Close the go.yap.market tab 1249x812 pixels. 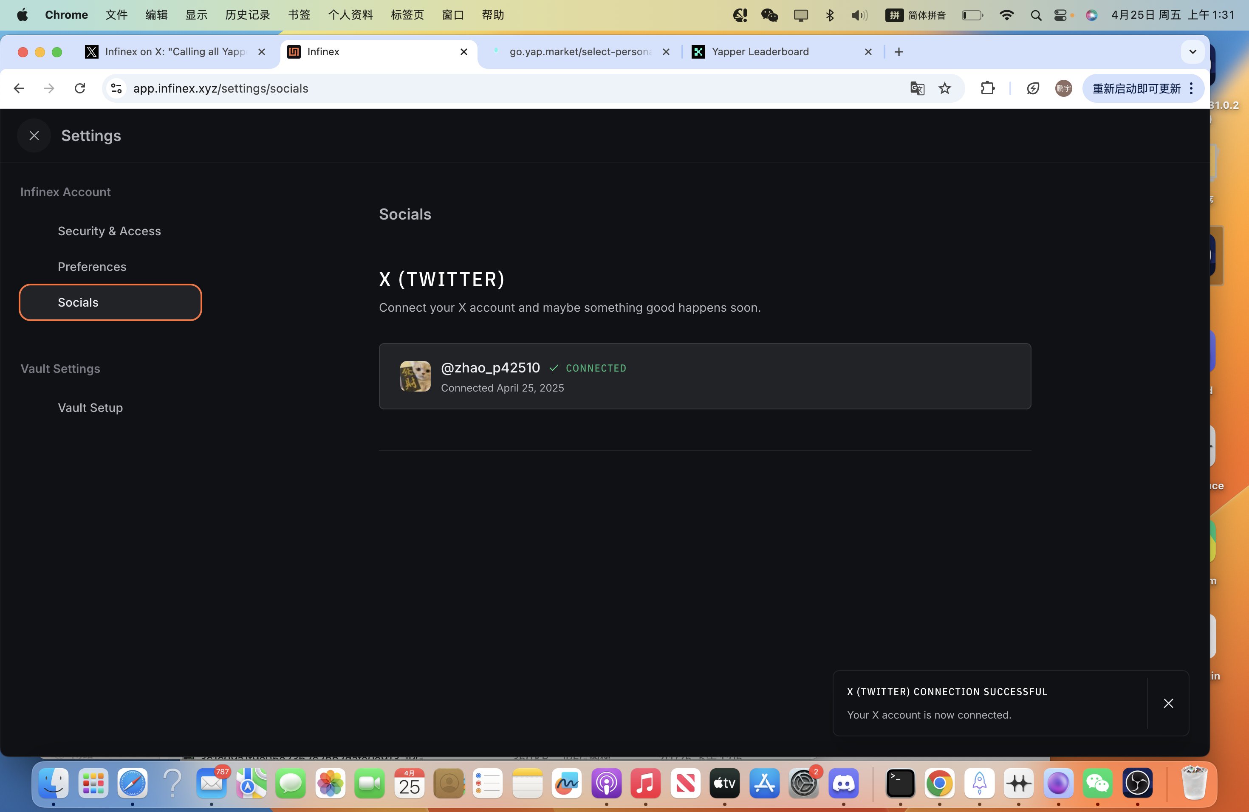point(666,52)
